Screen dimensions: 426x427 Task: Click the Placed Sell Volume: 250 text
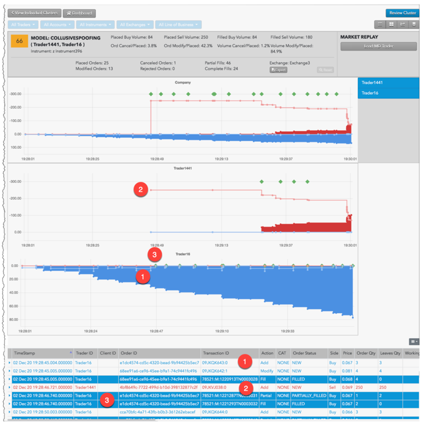tap(186, 37)
